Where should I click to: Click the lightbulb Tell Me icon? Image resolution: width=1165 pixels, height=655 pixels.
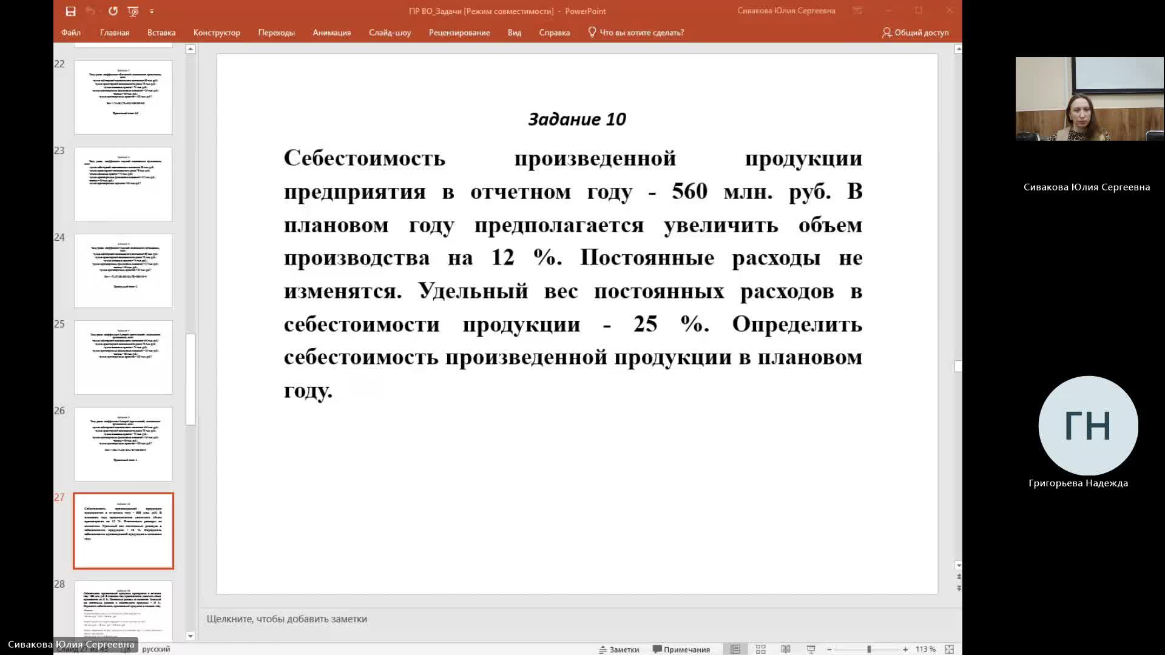pos(592,32)
